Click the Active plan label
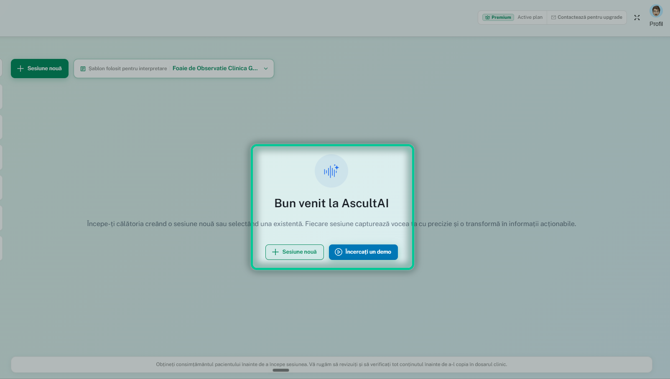 tap(530, 18)
